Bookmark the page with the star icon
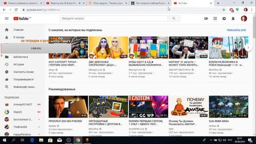256x144 pixels. coord(224,10)
